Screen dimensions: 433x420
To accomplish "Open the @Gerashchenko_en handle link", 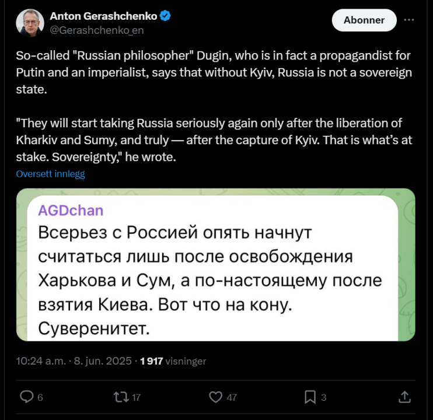I will click(96, 30).
